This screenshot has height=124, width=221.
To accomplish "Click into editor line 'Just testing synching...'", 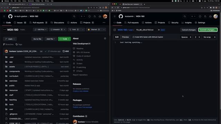I will 131,42.
